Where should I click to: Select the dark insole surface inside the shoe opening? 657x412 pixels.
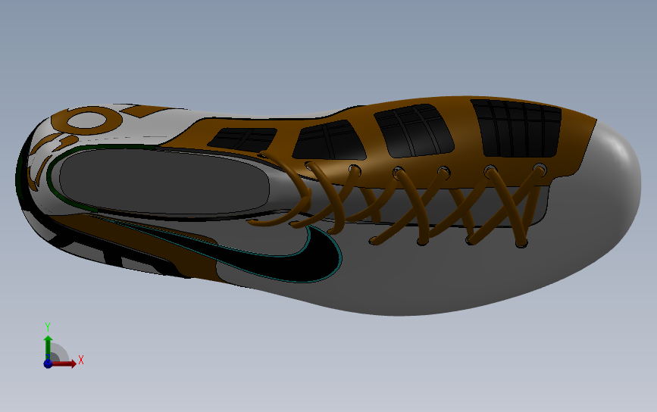[164, 183]
